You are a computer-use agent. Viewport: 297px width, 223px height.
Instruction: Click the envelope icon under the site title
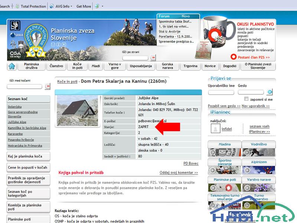coord(53,45)
